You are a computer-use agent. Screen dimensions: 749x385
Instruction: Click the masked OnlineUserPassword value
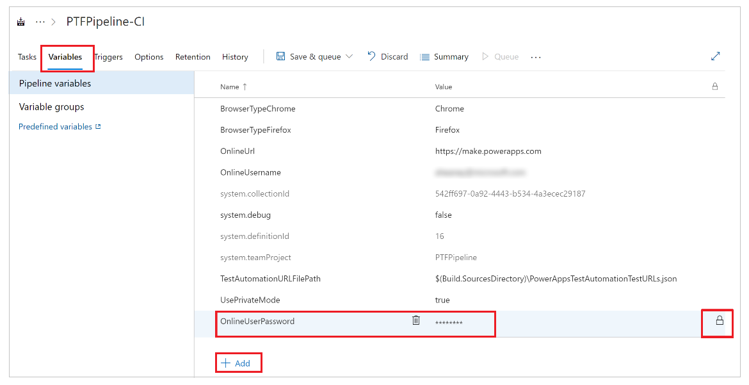click(x=449, y=323)
